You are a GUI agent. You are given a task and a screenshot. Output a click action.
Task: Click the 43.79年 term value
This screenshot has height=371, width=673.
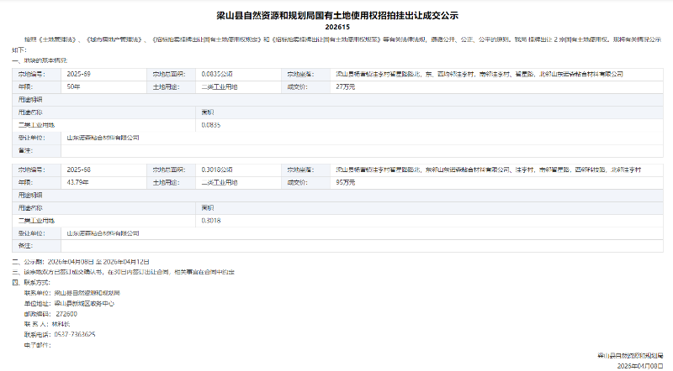click(x=78, y=181)
